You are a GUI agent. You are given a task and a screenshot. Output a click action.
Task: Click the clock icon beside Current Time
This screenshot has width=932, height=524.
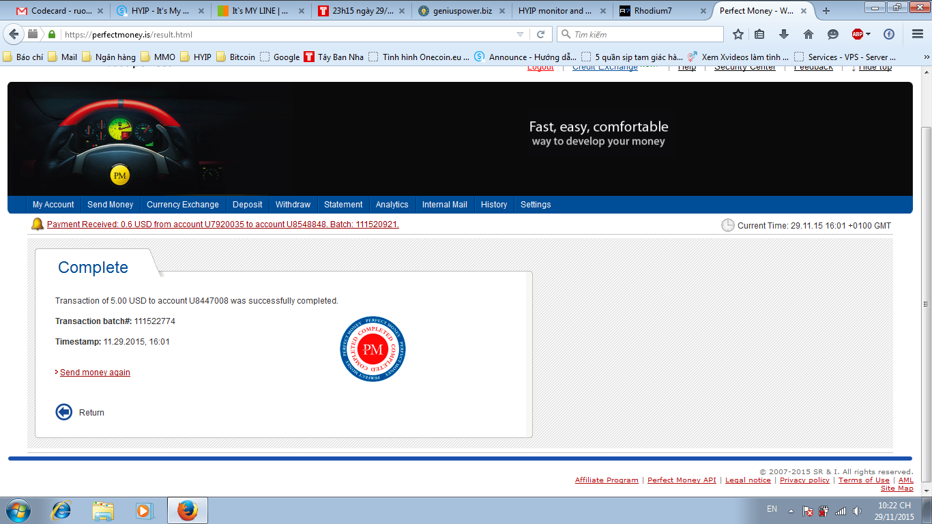click(728, 225)
